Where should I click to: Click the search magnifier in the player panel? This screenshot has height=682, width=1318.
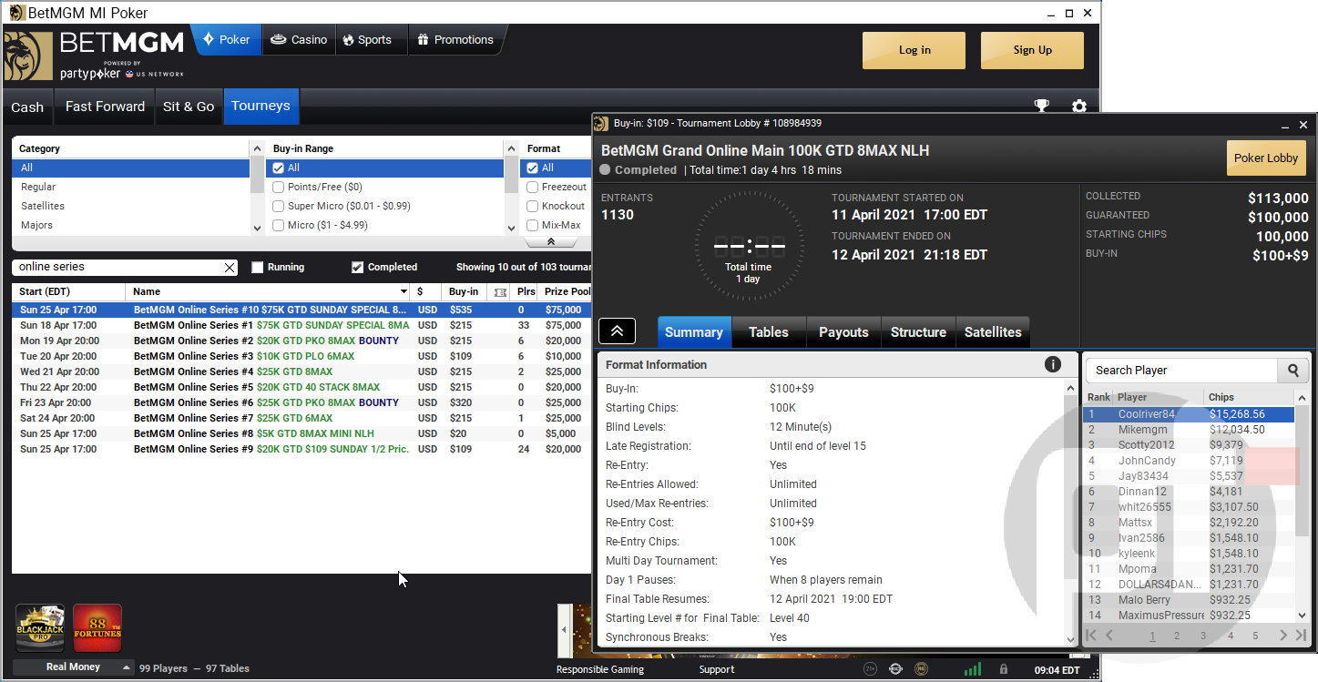pos(1292,371)
